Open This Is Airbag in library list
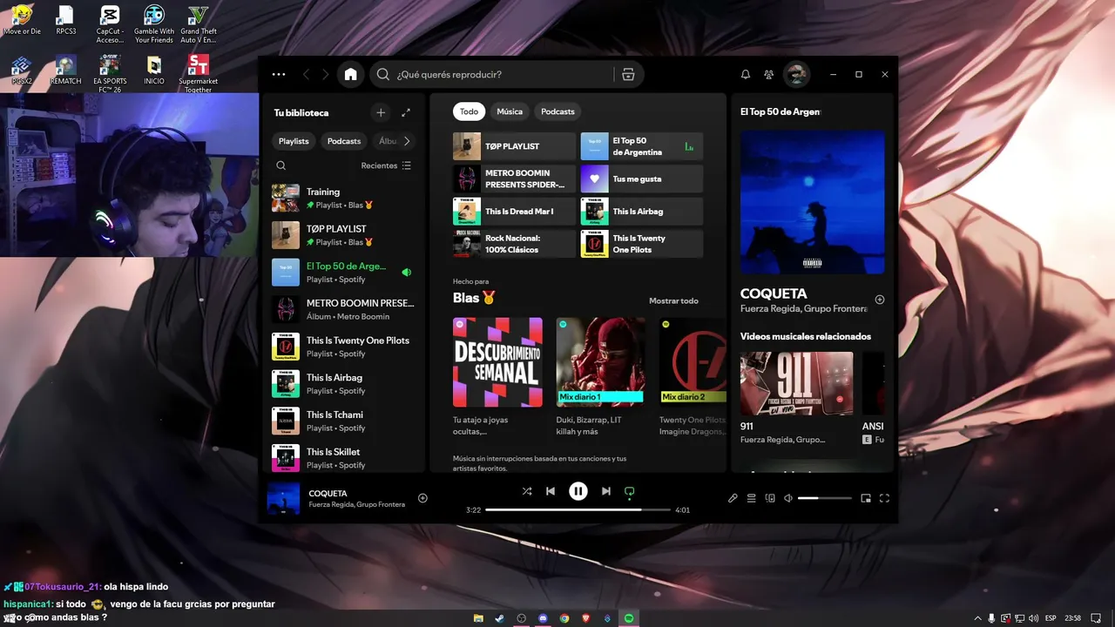The image size is (1115, 627). coord(344,384)
